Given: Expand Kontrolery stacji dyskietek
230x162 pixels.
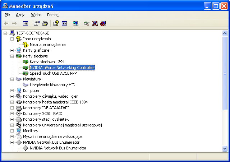Looking at the screenshot, I should pos(12,119).
